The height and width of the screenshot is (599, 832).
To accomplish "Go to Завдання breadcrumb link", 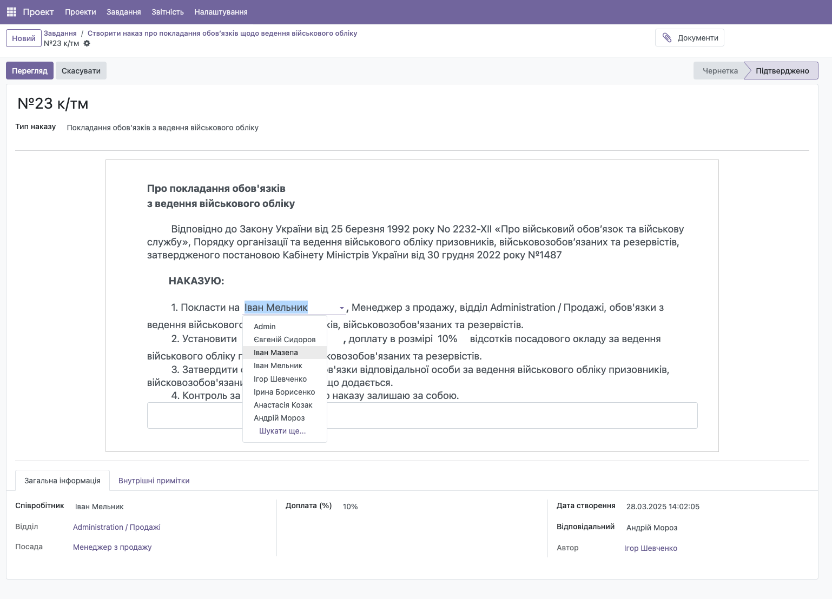I will pyautogui.click(x=60, y=33).
